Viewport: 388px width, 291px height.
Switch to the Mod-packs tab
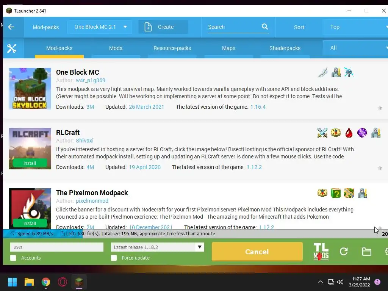tap(59, 48)
